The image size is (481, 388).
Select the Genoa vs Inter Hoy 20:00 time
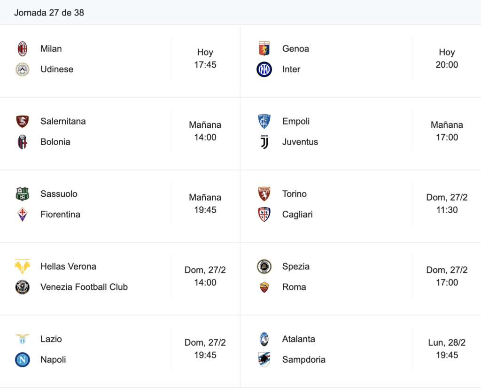tap(447, 58)
